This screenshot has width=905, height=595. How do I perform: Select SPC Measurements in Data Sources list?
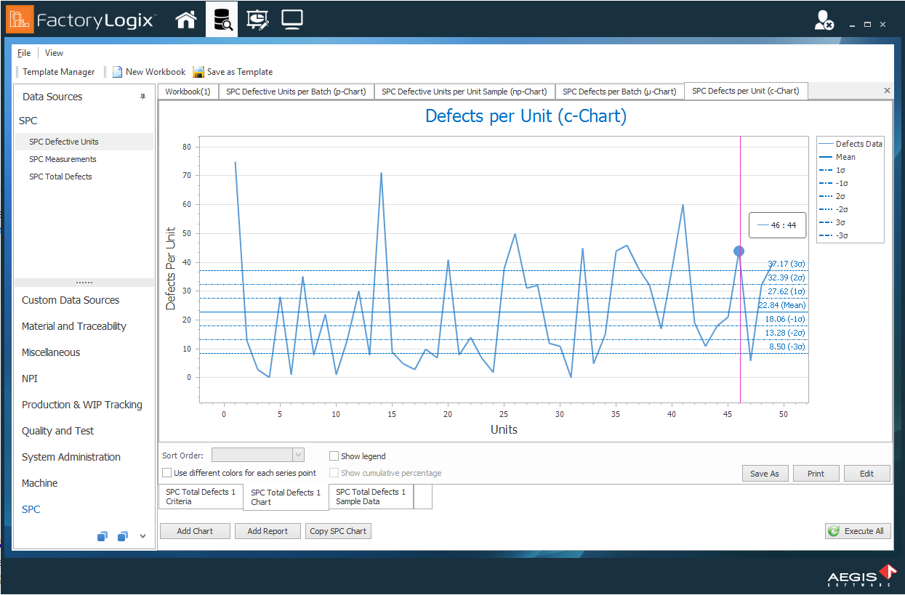click(63, 159)
